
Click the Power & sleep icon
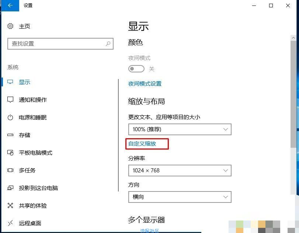click(x=10, y=117)
